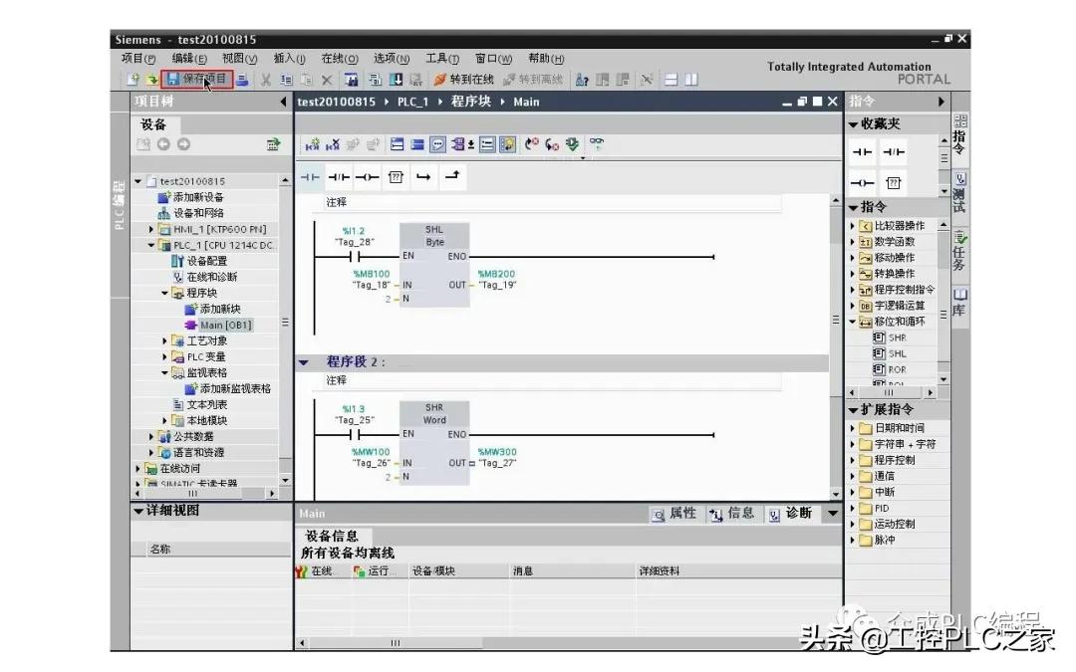Switch to 信息 inspector tab
Image resolution: width=1076 pixels, height=672 pixels.
coord(732,514)
